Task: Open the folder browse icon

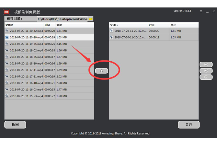Action: coord(91,19)
